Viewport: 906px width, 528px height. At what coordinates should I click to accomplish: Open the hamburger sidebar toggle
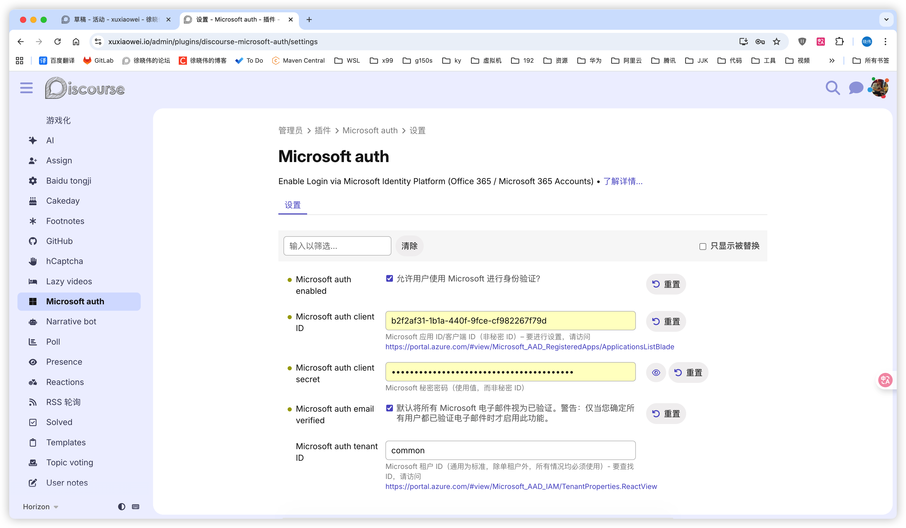coord(26,88)
